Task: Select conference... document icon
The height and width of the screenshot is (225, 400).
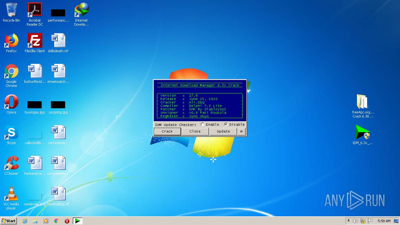Action: tap(58, 135)
